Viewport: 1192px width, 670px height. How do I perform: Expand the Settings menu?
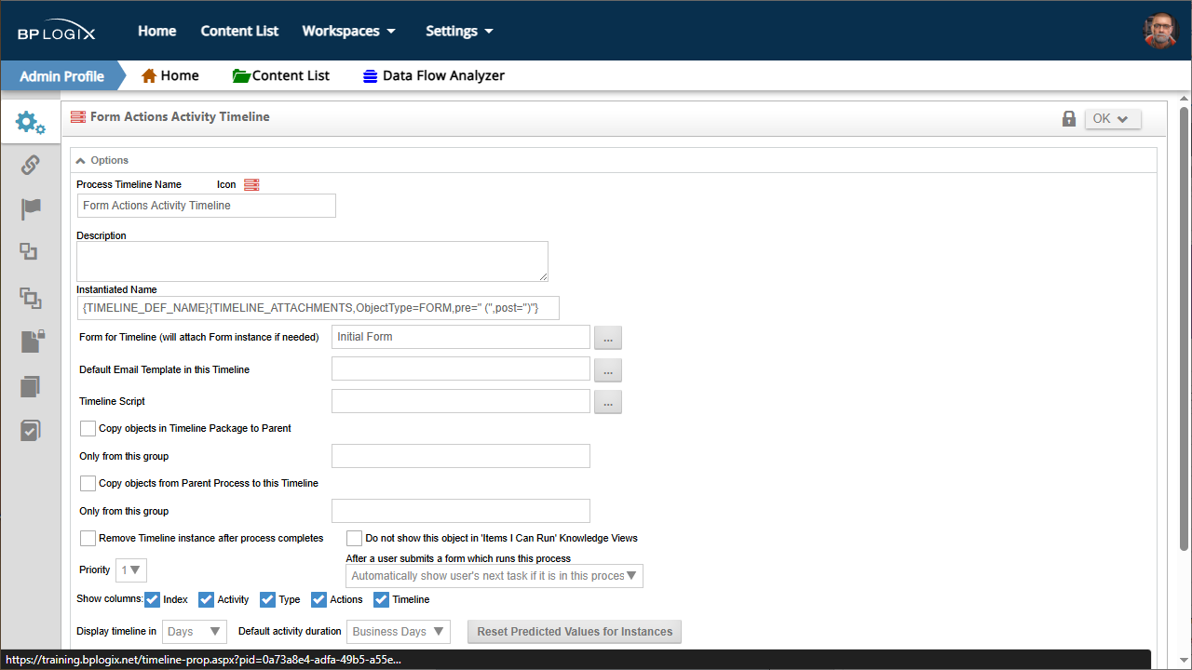[459, 31]
